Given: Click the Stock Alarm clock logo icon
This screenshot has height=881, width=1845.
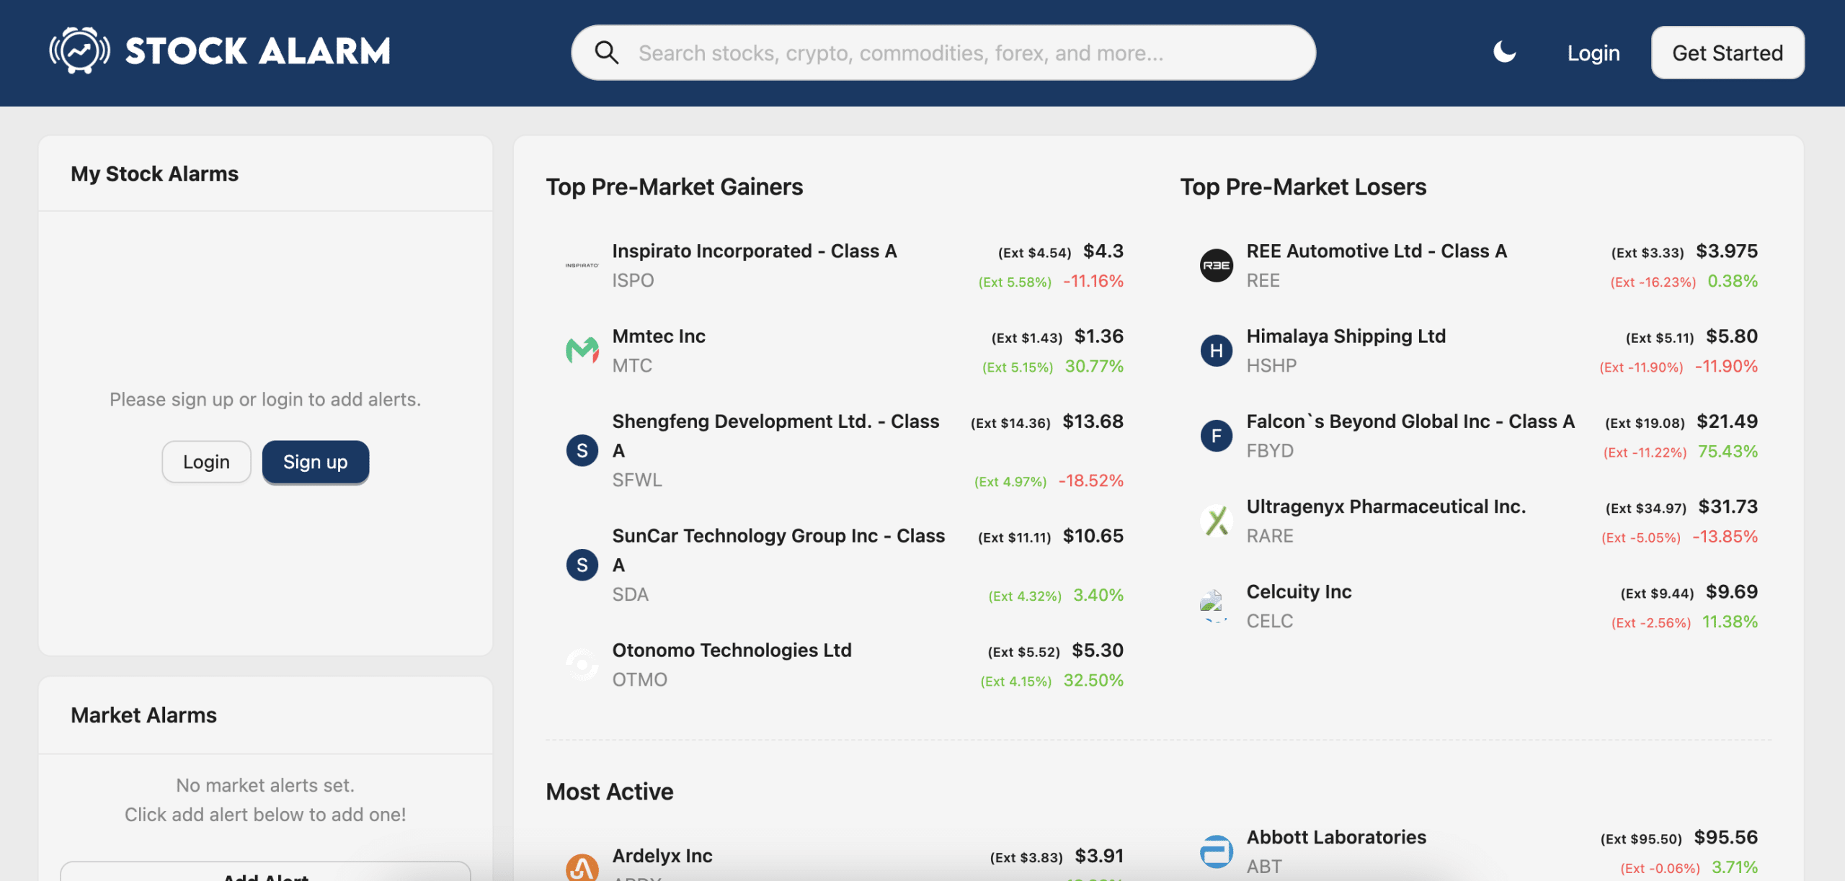Looking at the screenshot, I should pos(79,50).
